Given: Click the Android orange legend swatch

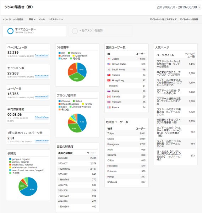Looking at the screenshot, I should click(59, 56).
